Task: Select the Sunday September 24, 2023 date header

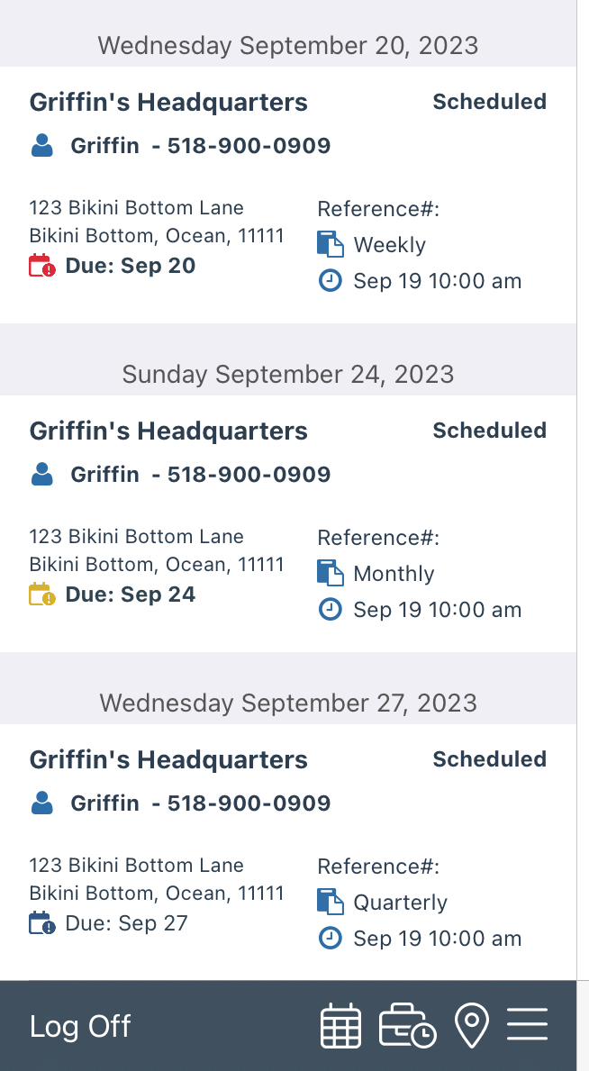Action: (x=288, y=374)
